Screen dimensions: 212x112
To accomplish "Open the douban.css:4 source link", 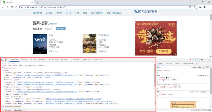I will (204, 76).
